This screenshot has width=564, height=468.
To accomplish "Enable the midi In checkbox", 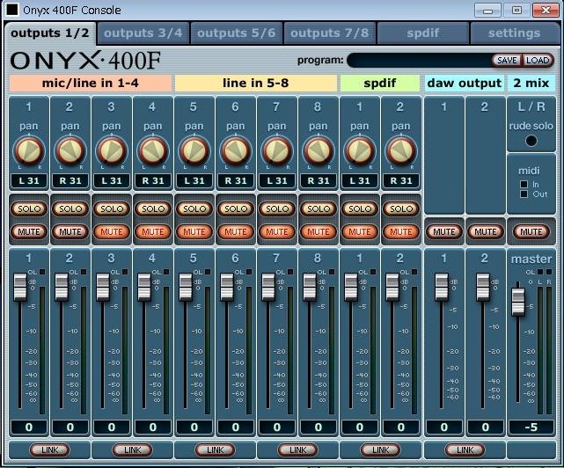I will [524, 185].
